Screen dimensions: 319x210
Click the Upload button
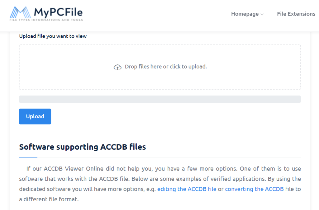click(x=35, y=116)
